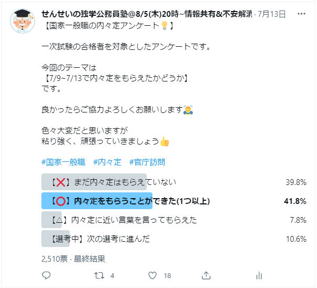Image resolution: width=317 pixels, height=288 pixels.
Task: Click the 2,510票 vote count text
Action: coord(53,259)
